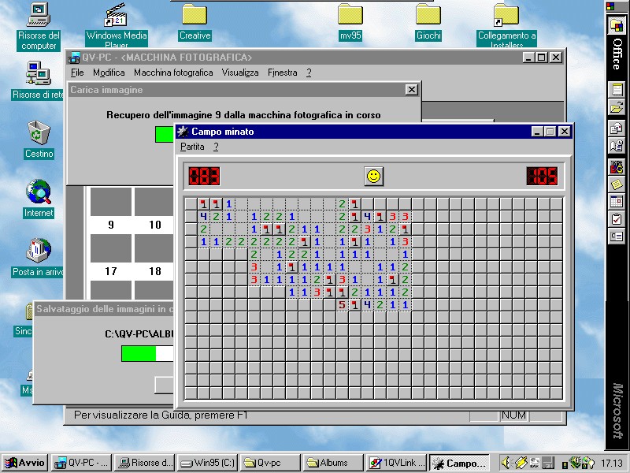The image size is (630, 473).
Task: Click thumbnail 17 in QV-PC window
Action: tap(111, 248)
